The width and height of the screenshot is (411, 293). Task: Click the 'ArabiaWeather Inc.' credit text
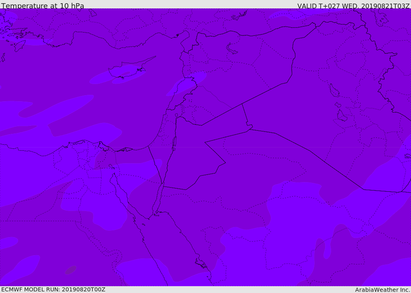[382, 290]
